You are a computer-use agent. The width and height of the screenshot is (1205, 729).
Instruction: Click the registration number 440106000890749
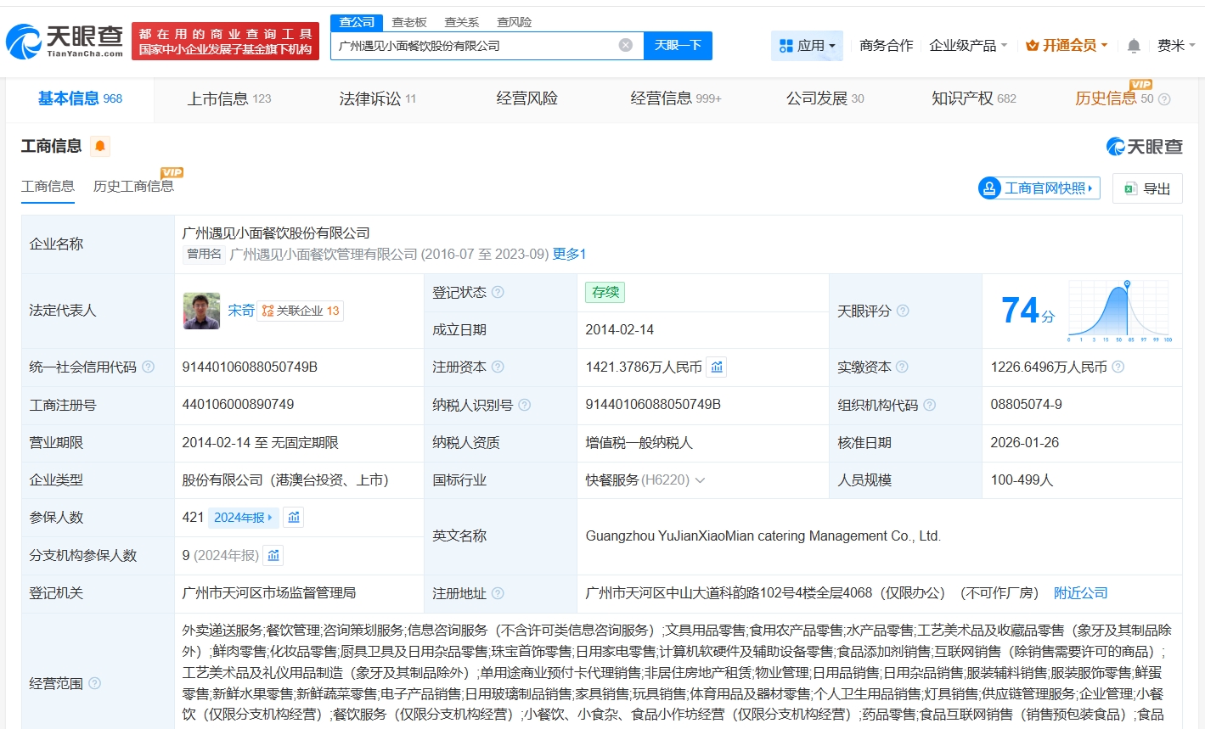[238, 405]
